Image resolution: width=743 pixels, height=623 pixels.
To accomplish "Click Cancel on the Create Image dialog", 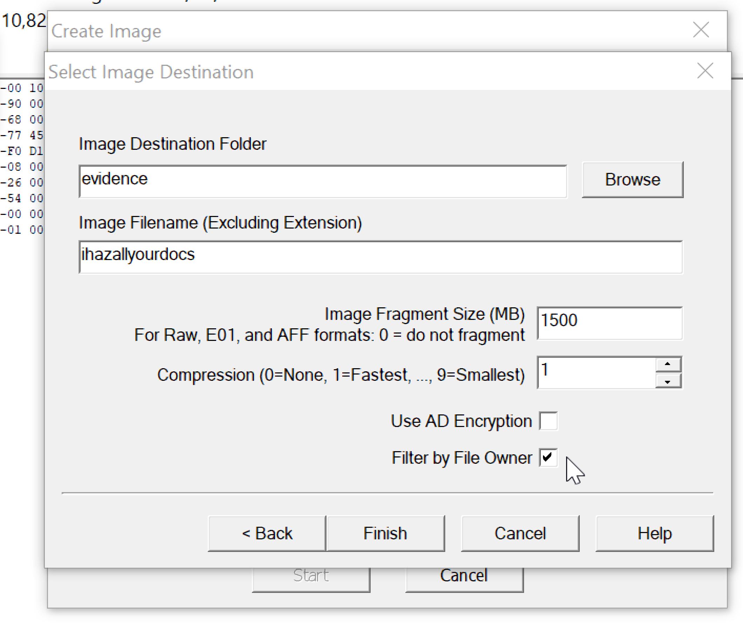I will pyautogui.click(x=464, y=575).
